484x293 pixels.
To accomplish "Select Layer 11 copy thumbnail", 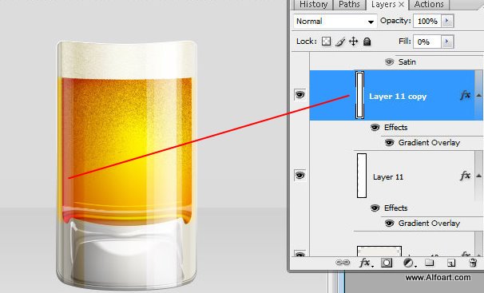I will (360, 95).
